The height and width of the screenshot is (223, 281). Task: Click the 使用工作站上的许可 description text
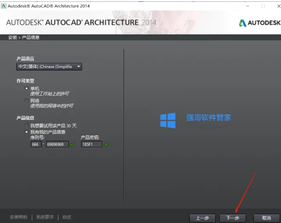(x=49, y=94)
